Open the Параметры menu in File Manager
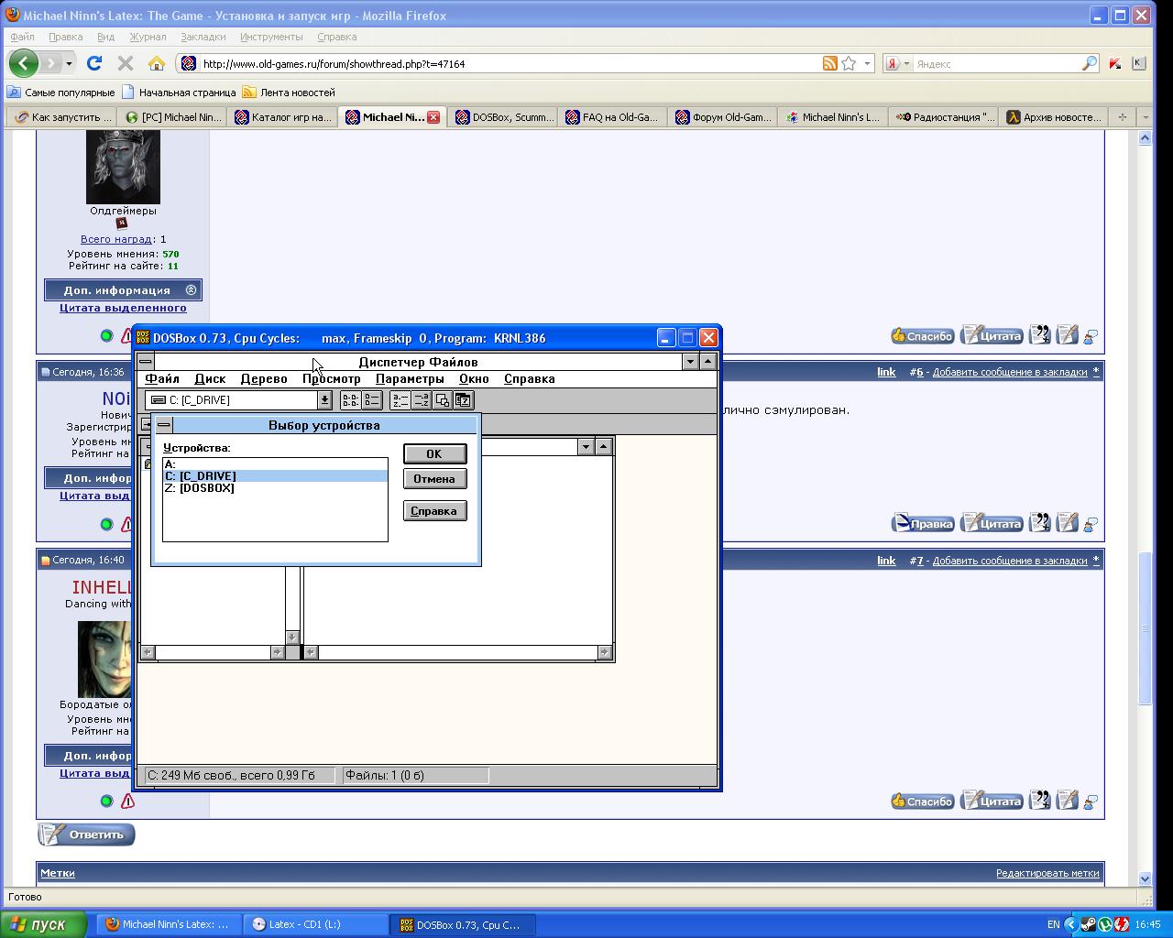The width and height of the screenshot is (1173, 938). click(x=410, y=378)
